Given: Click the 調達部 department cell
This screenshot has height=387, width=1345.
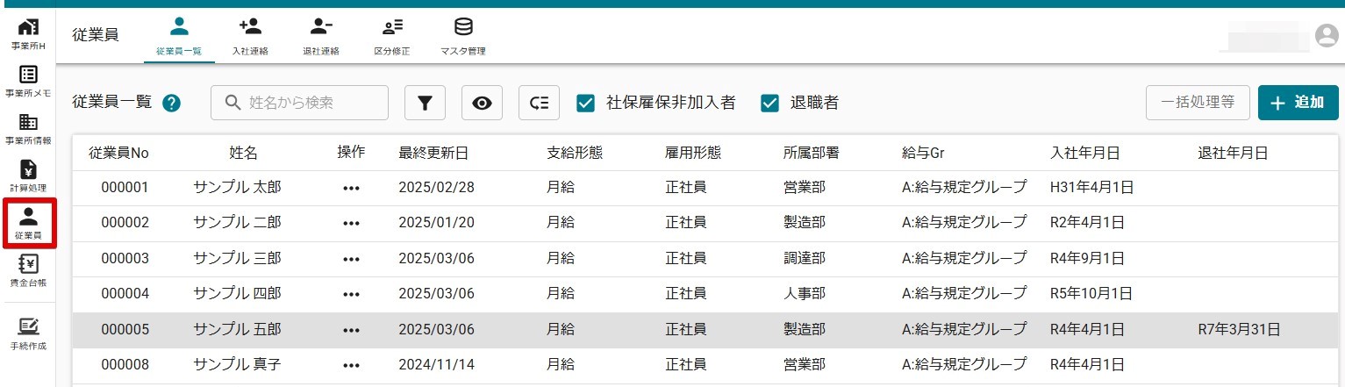Looking at the screenshot, I should click(x=805, y=259).
